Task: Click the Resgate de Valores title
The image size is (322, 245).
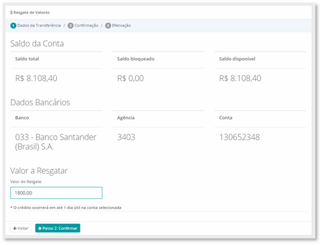Action: [x=30, y=13]
